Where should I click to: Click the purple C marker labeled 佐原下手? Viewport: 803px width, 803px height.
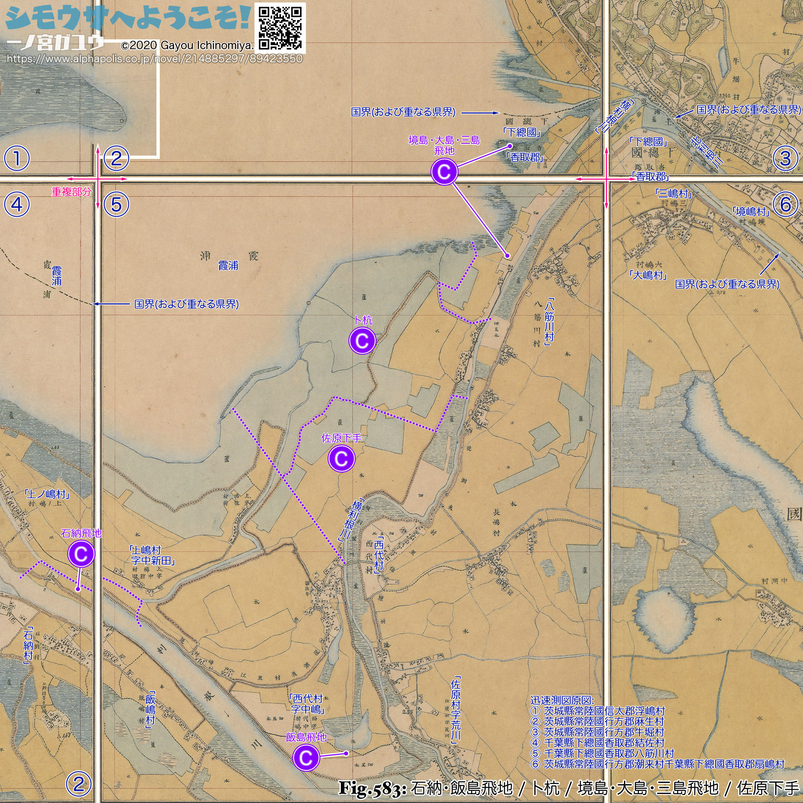pos(342,459)
